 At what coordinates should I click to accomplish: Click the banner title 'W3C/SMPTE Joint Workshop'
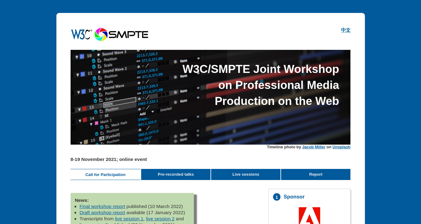pyautogui.click(x=261, y=69)
